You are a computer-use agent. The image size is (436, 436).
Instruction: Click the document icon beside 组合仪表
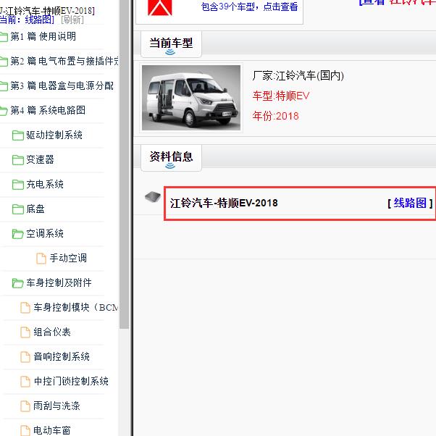(25, 332)
